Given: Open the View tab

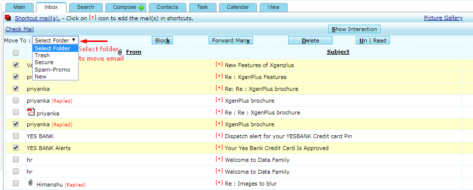Looking at the screenshot, I should 273,7.
